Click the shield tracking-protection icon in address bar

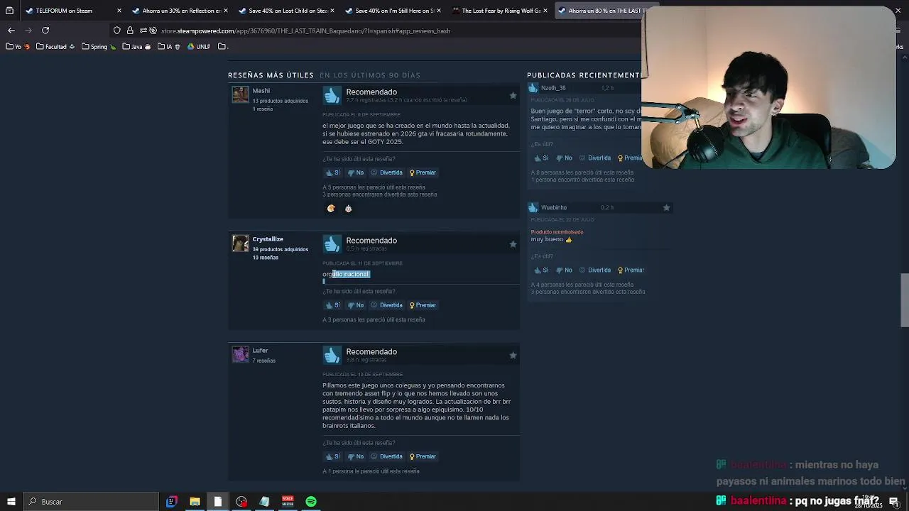[117, 31]
